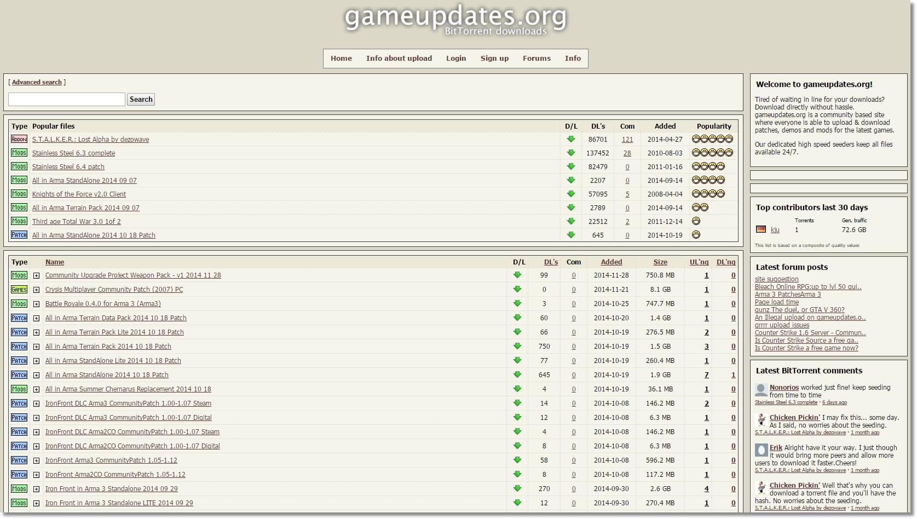Viewport: 917px width, 519px height.
Task: Click green download arrow for Stainless Steel 6.4 patch
Action: tap(571, 166)
